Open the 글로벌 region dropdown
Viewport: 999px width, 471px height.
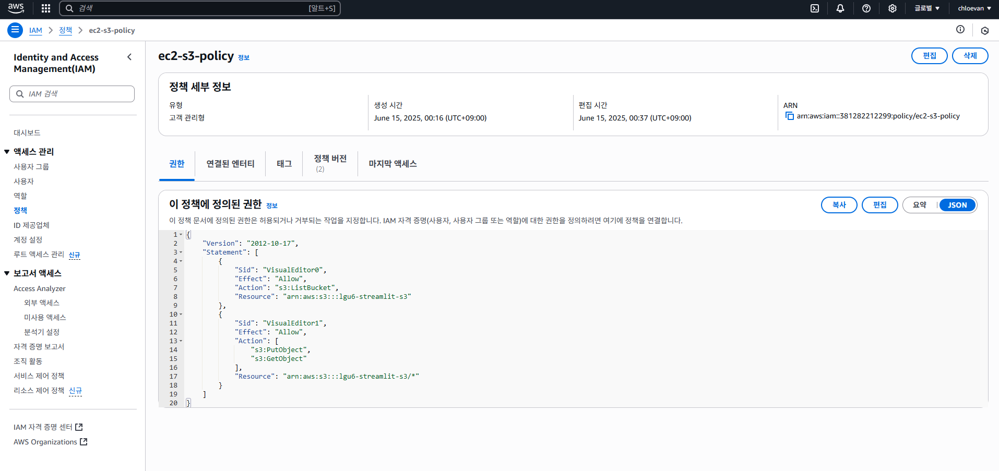coord(927,8)
